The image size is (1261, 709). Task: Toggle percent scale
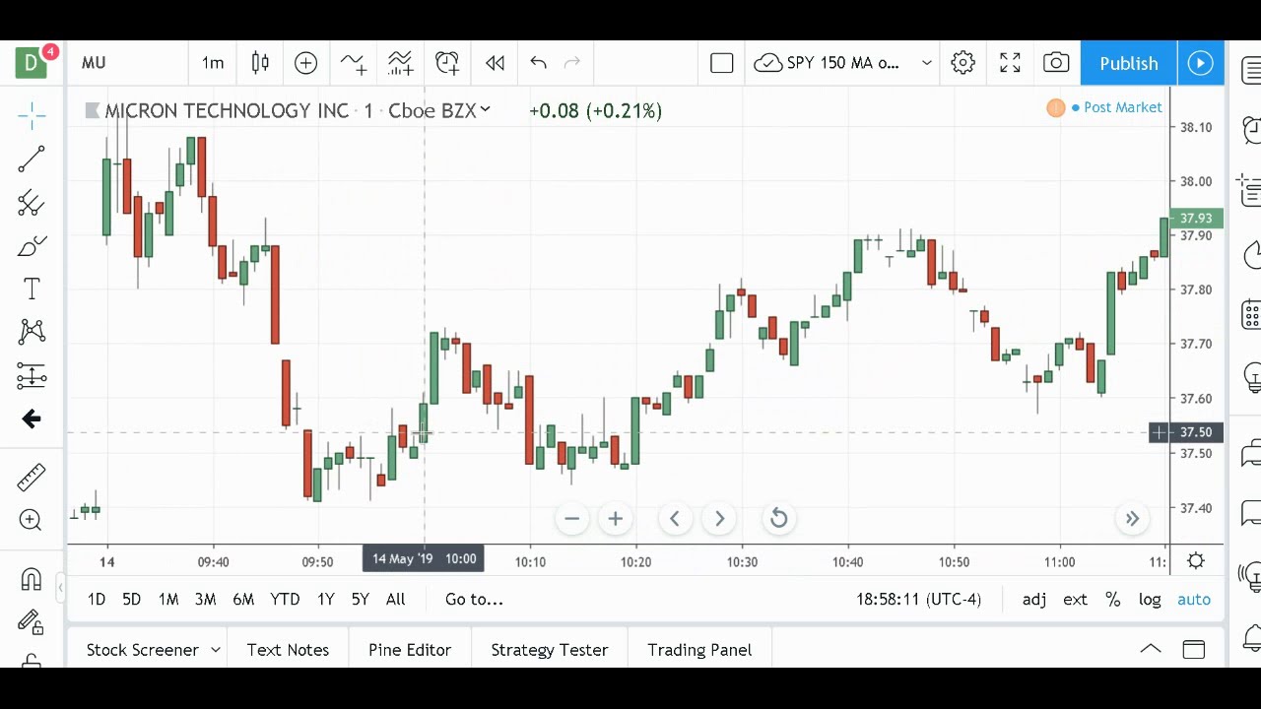coord(1113,599)
